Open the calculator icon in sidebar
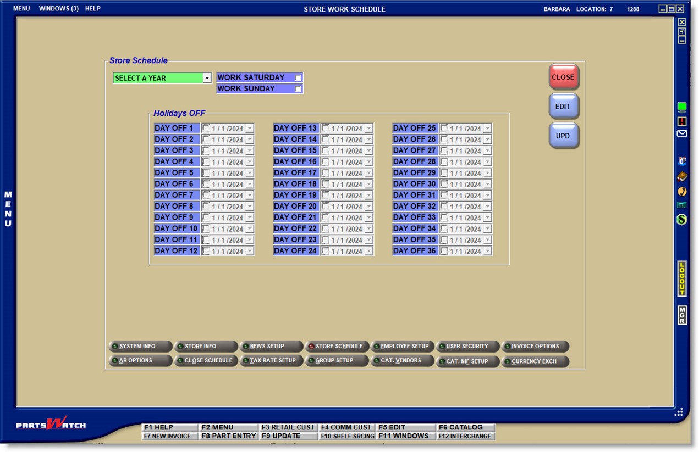This screenshot has height=452, width=699. click(x=682, y=205)
